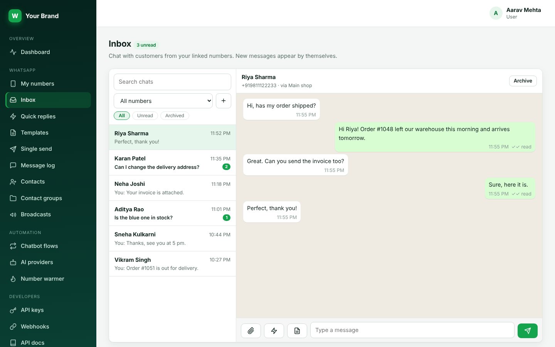Screen dimensions: 555x347
Task: Go to Chatbot flows
Action: [x=48, y=246]
